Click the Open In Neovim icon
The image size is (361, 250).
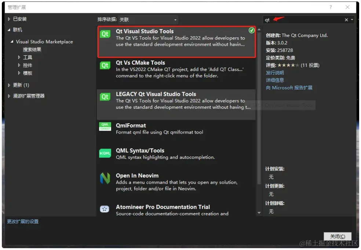(x=105, y=178)
